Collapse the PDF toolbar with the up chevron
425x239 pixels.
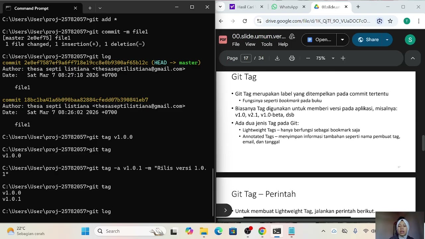pyautogui.click(x=413, y=58)
